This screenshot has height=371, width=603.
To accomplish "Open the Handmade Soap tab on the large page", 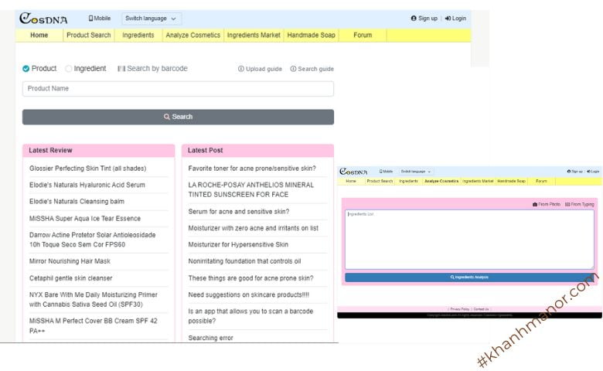I will [x=311, y=36].
